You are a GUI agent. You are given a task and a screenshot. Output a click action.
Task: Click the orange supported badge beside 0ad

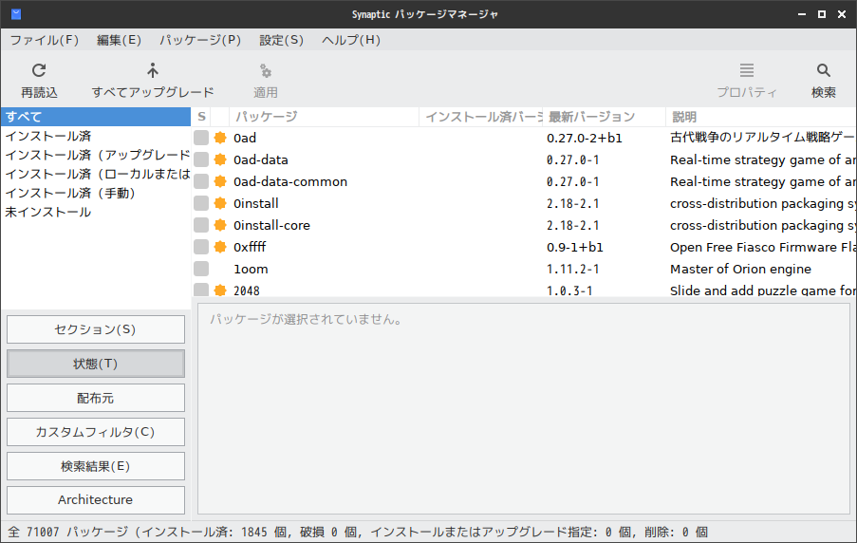pos(220,138)
